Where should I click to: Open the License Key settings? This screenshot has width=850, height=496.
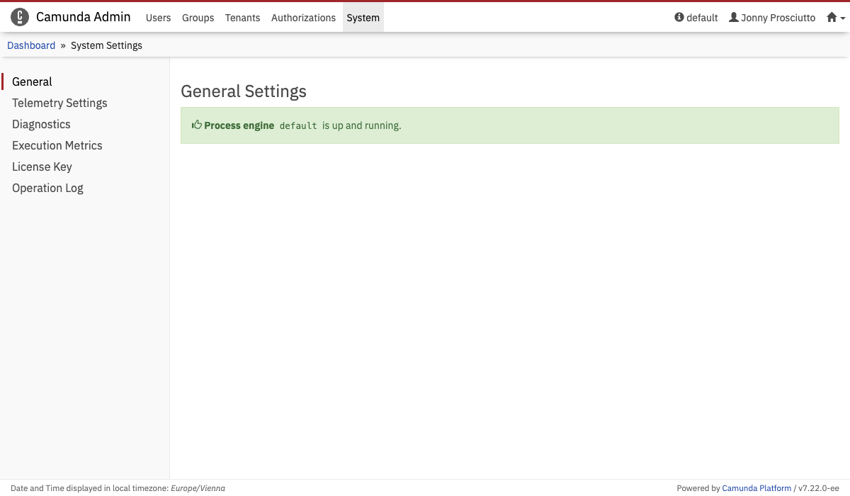point(42,167)
